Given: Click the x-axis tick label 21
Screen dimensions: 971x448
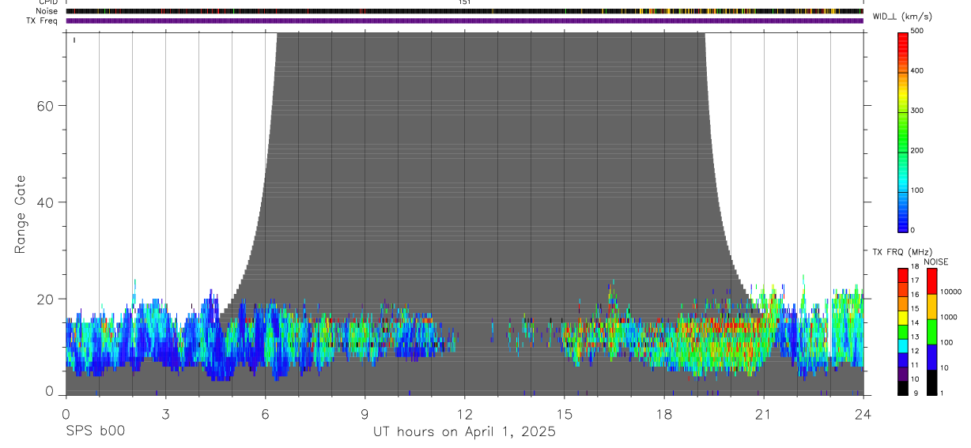Looking at the screenshot, I should point(764,413).
